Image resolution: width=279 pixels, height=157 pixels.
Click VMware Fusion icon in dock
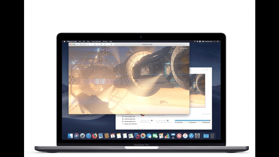(x=137, y=136)
